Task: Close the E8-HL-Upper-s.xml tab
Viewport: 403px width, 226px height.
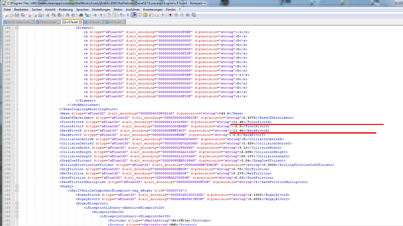Action: pyautogui.click(x=32, y=22)
